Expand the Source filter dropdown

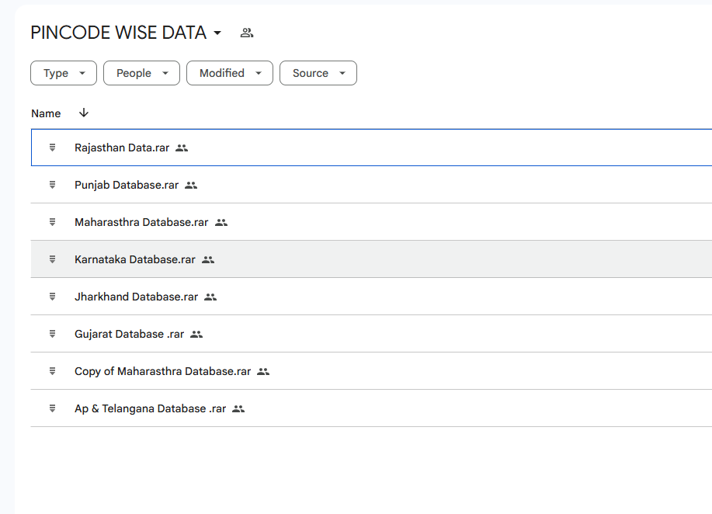pyautogui.click(x=318, y=73)
